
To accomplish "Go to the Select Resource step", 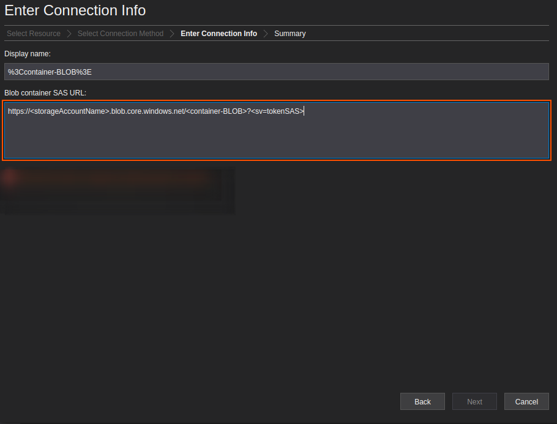I will click(x=34, y=34).
